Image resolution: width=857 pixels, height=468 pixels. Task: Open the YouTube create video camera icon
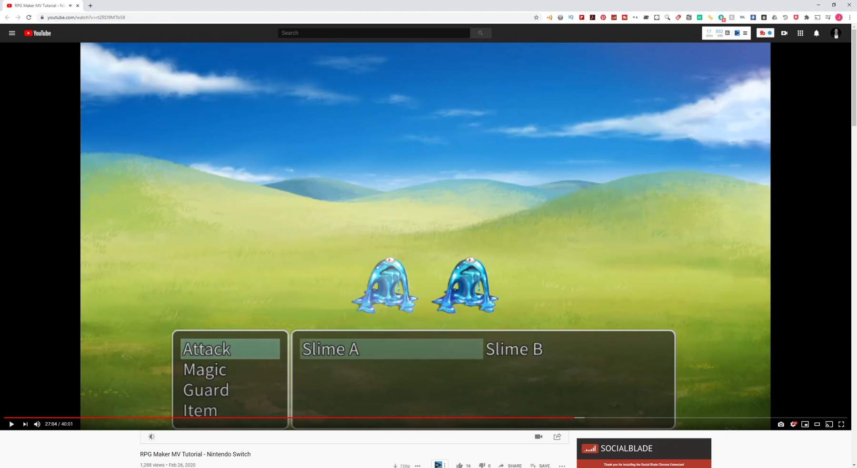pyautogui.click(x=784, y=33)
